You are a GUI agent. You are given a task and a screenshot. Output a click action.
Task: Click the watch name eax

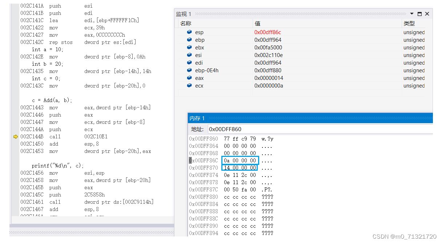199,78
